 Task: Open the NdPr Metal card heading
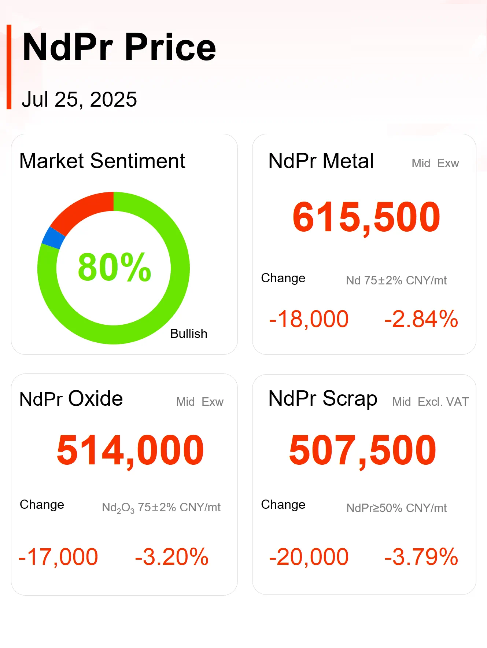pyautogui.click(x=321, y=161)
